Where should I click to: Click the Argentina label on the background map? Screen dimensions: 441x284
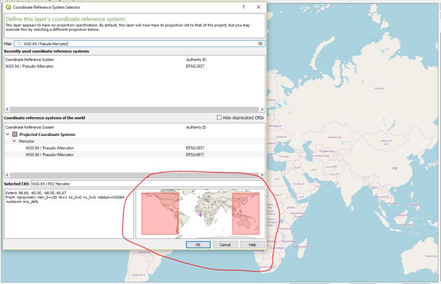pyautogui.click(x=139, y=275)
